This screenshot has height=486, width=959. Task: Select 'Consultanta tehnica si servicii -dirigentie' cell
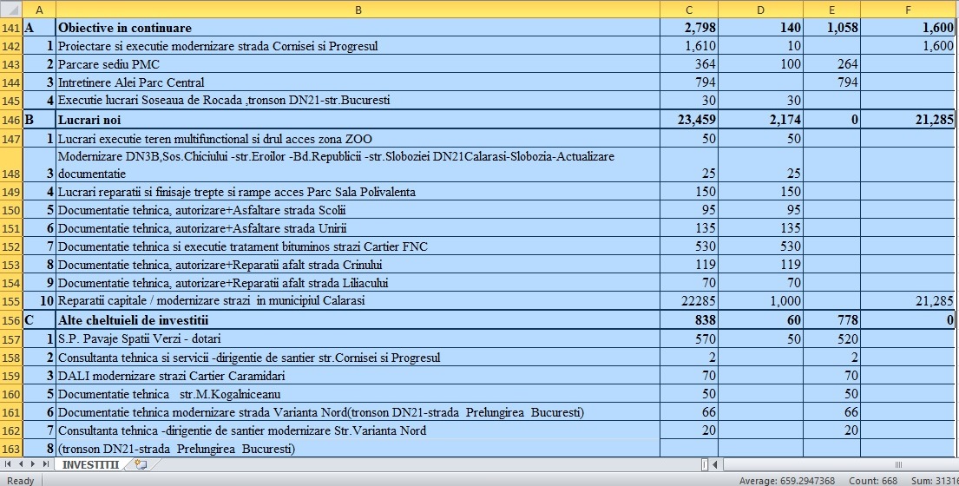click(358, 358)
